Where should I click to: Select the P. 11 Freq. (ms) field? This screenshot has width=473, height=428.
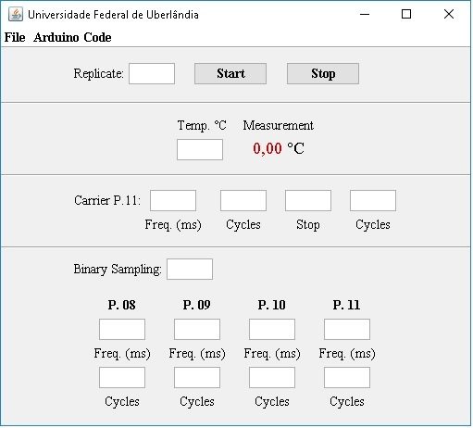347,330
